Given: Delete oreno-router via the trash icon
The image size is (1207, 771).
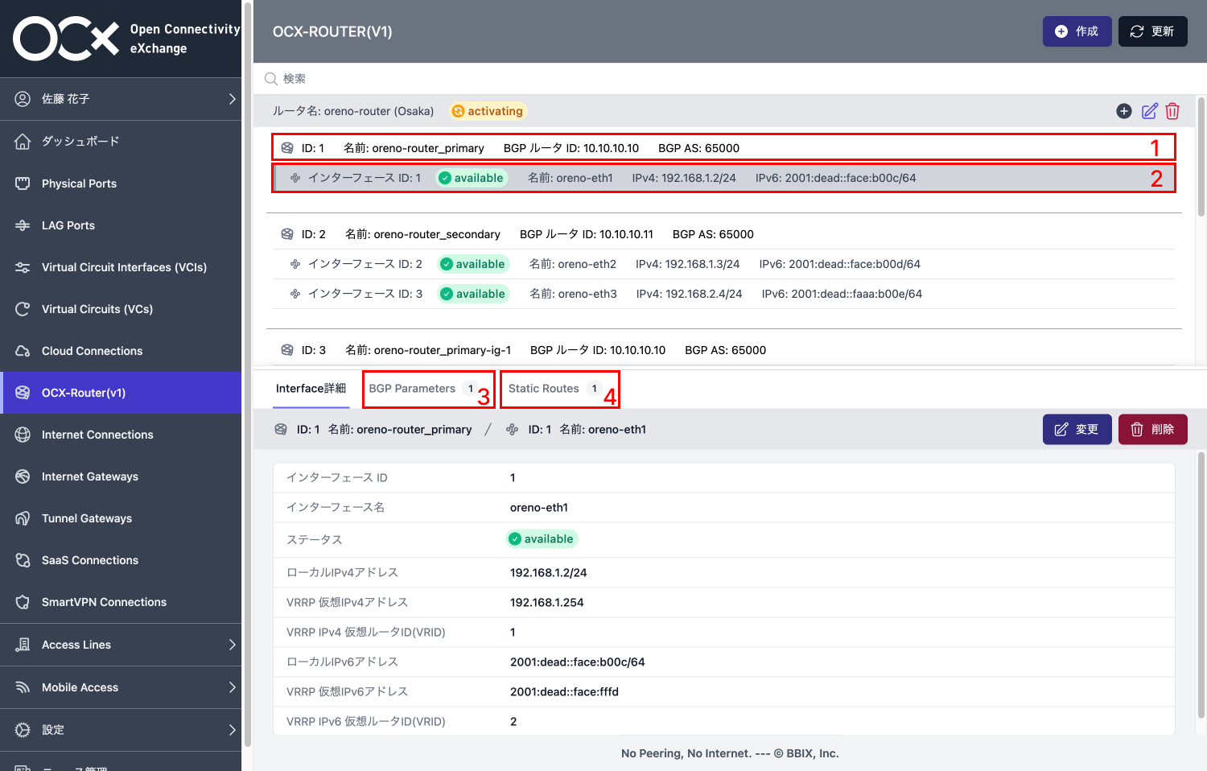Looking at the screenshot, I should [x=1172, y=111].
